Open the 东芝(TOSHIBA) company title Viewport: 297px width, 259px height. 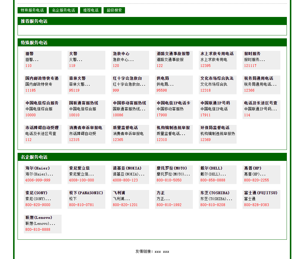click(215, 193)
